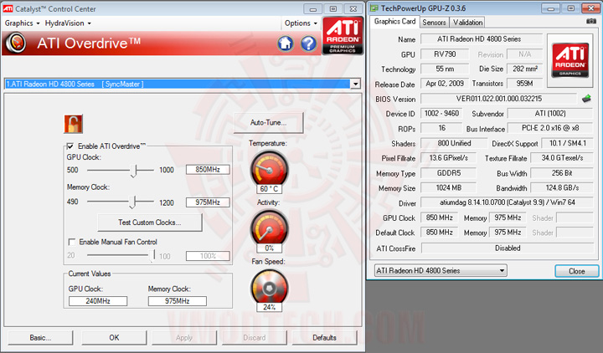603x353 pixels.
Task: Click the Activity gauge dial
Action: pyautogui.click(x=269, y=228)
